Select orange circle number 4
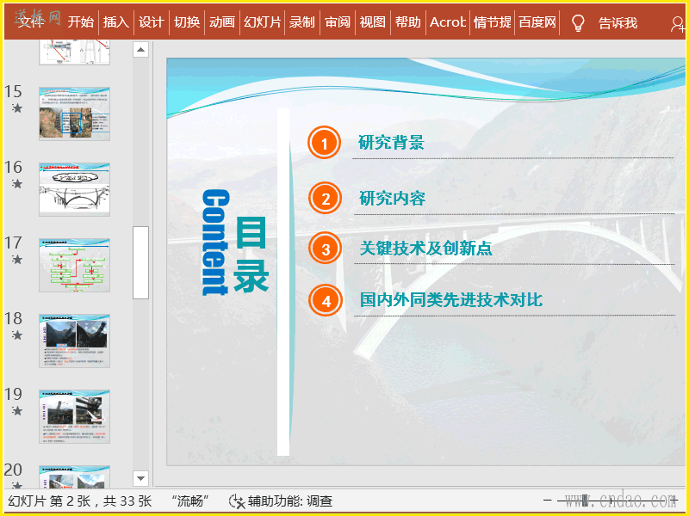 [326, 301]
